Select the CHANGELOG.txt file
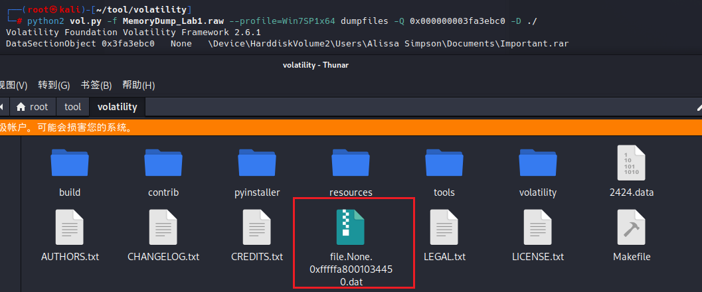Screen dimensions: 702x292 click(x=163, y=228)
